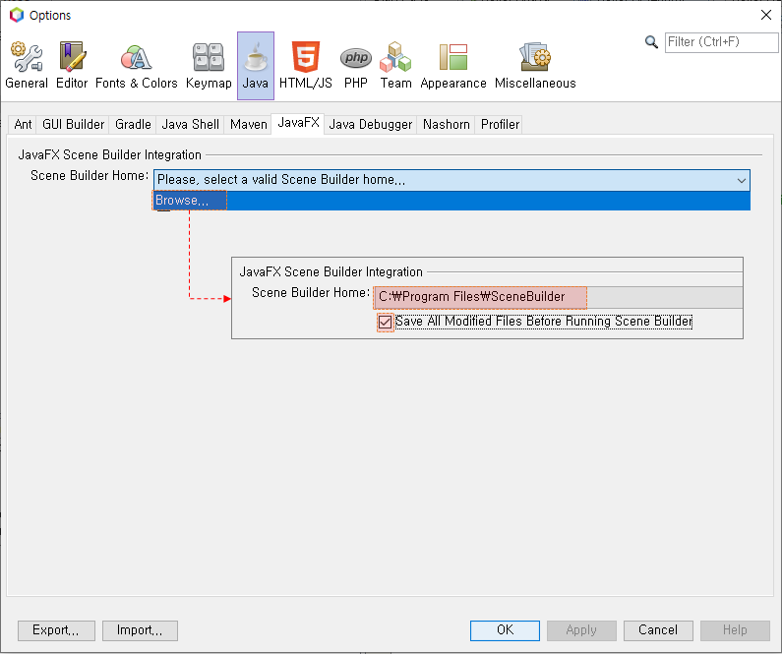This screenshot has height=654, width=782.
Task: Switch to the Java Debugger tab
Action: click(370, 124)
